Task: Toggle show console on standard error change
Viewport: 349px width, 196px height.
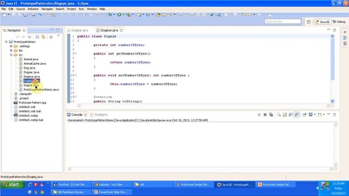Action: pos(297,115)
